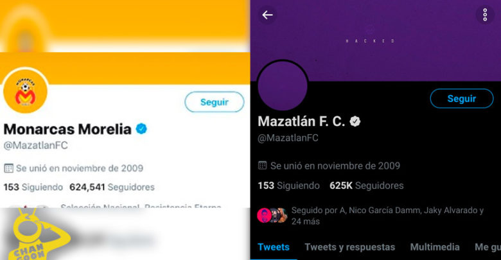501x260 pixels.
Task: Click the verified badge beside Mazatlán F. C.
Action: (x=354, y=121)
